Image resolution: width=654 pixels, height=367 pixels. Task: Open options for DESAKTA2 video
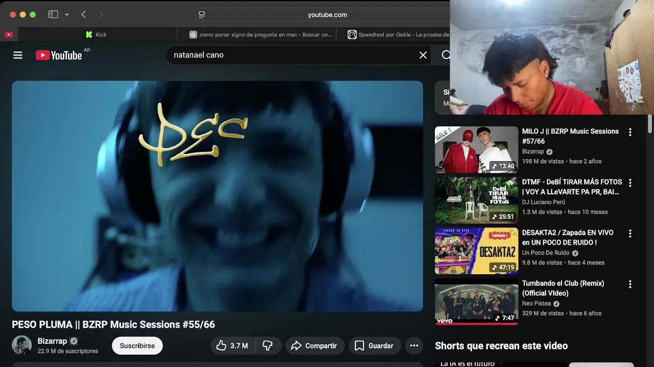(630, 233)
